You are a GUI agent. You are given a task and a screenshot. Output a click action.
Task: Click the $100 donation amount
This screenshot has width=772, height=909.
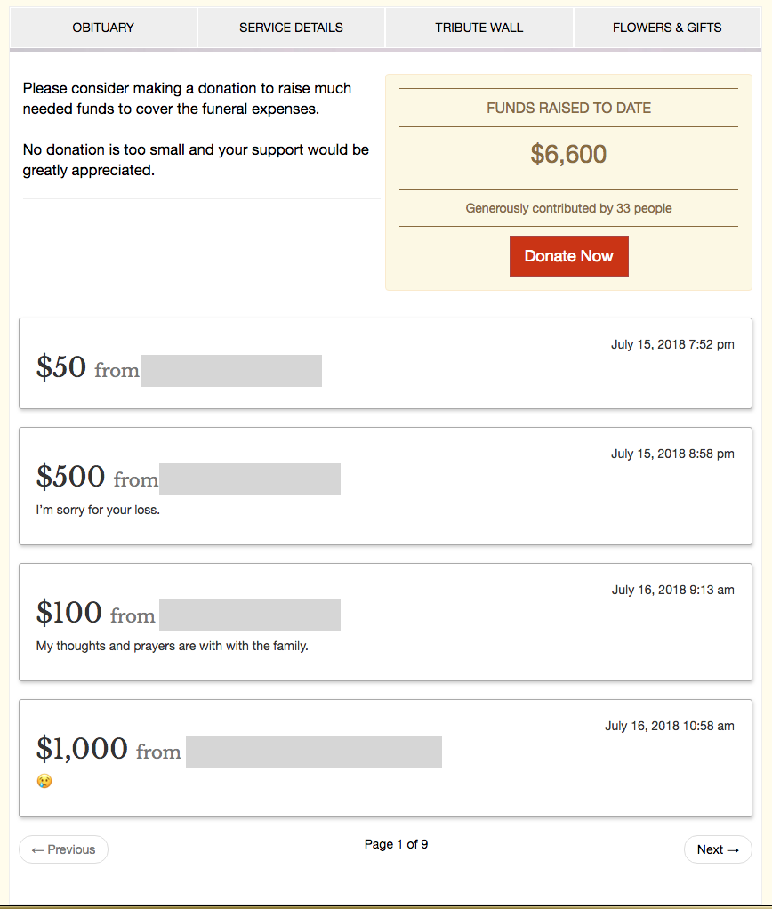[69, 613]
